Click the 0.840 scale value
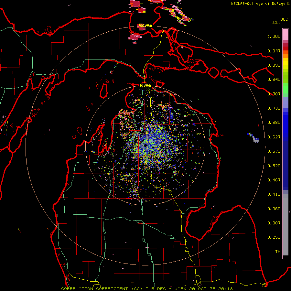This screenshot has height=291, width=291. [274, 80]
